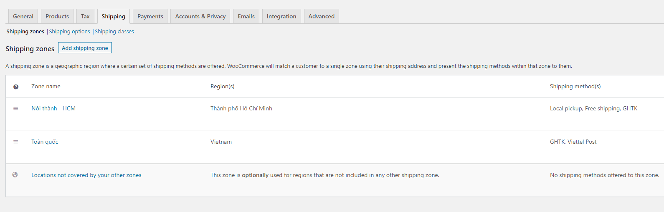Open the Integration tab

[x=281, y=16]
